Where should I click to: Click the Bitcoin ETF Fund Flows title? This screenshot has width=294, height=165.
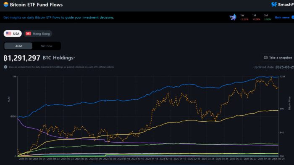[x=36, y=5]
